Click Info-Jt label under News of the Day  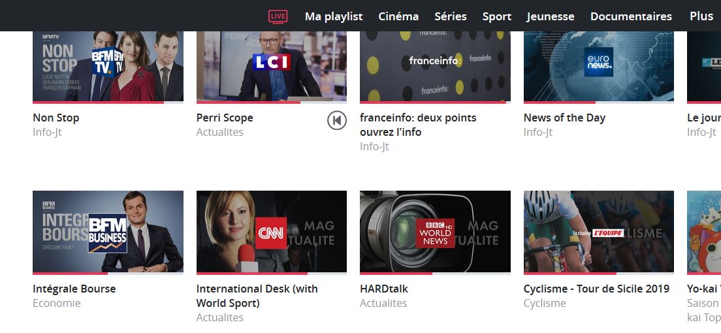(x=538, y=133)
